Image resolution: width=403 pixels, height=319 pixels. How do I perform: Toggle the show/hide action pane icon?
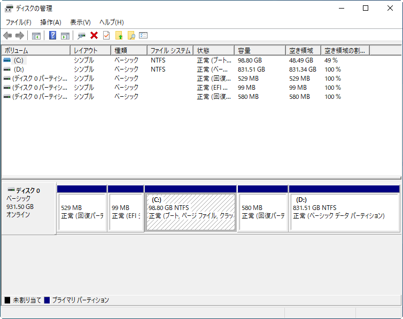(x=65, y=36)
